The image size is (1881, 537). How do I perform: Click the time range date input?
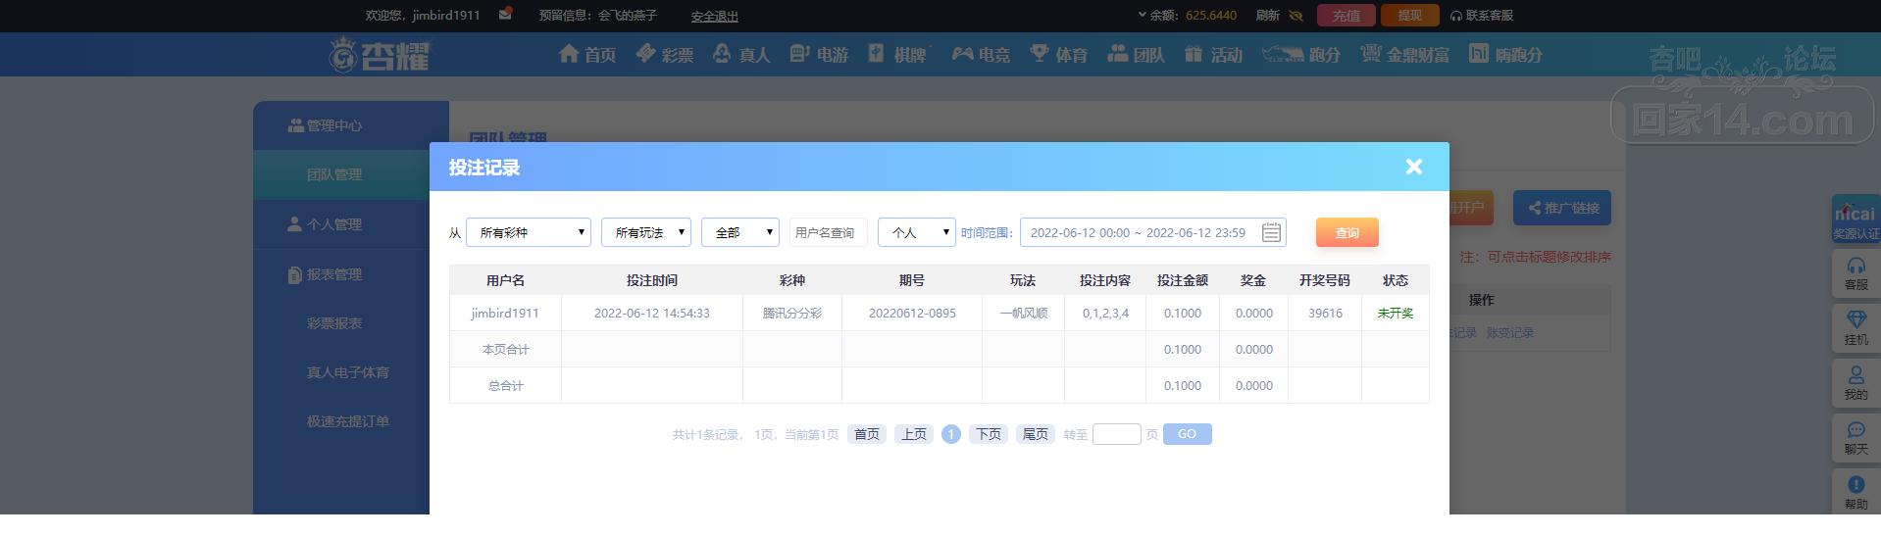(x=1153, y=232)
